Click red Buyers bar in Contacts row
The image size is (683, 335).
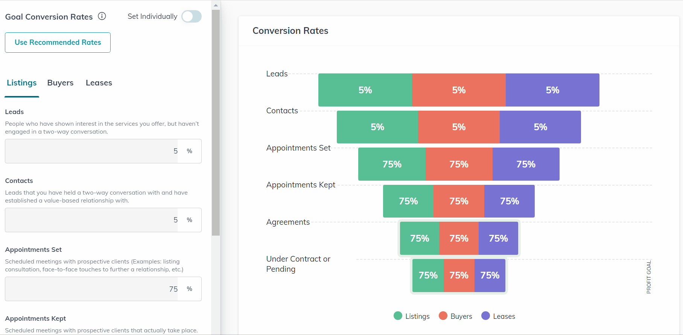click(x=459, y=127)
